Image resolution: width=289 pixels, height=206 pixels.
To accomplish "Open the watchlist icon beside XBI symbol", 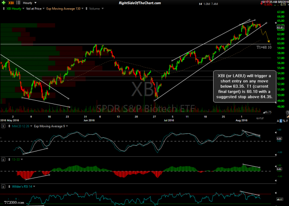I will pyautogui.click(x=18, y=3).
